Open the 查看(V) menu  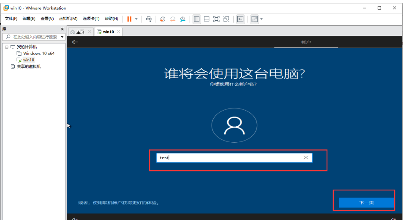tap(47, 19)
